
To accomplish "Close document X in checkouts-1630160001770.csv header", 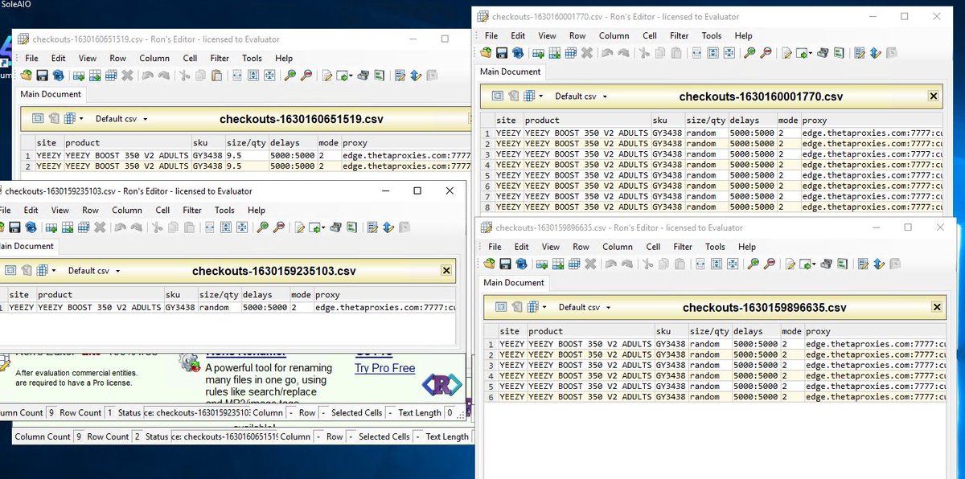I will pyautogui.click(x=934, y=96).
